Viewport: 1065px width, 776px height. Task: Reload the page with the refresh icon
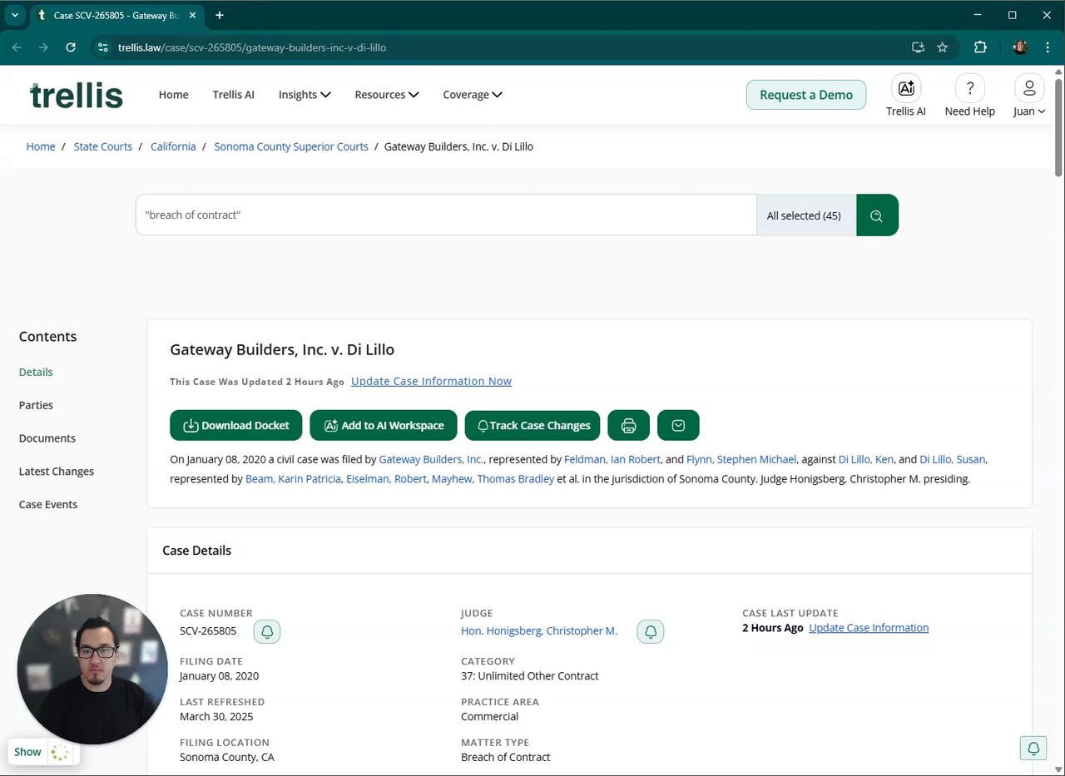click(x=71, y=47)
